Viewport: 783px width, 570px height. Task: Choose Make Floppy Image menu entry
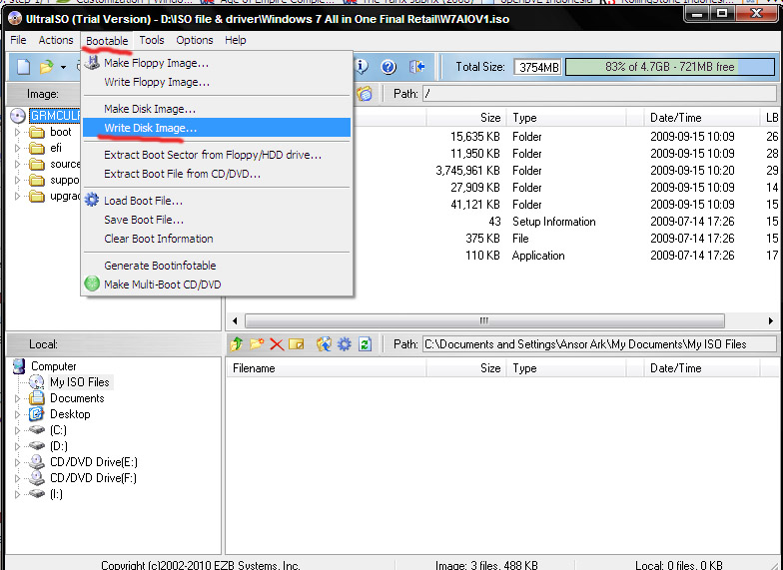pyautogui.click(x=217, y=63)
